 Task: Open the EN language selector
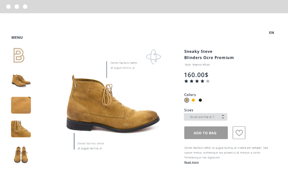271,33
